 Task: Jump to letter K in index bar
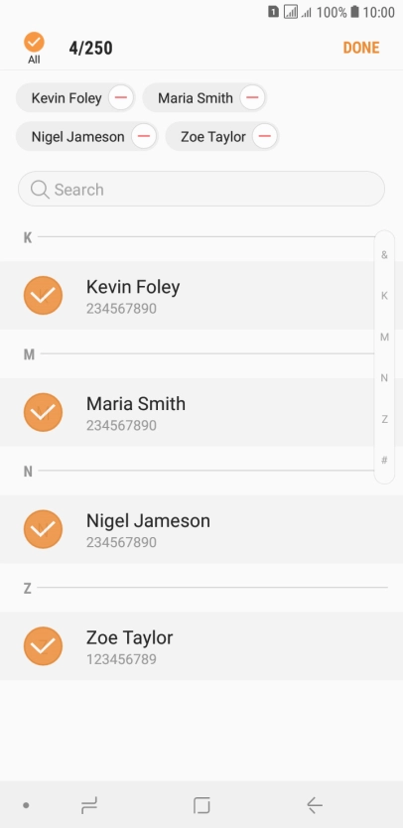(384, 296)
